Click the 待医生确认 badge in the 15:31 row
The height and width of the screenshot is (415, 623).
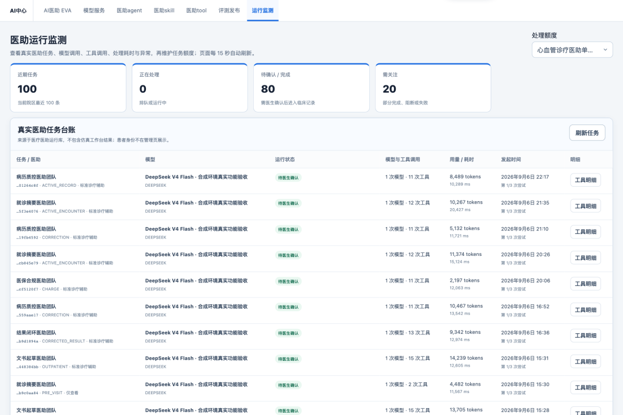click(x=288, y=359)
